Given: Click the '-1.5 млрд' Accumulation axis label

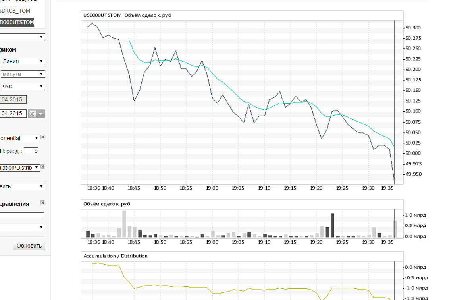Looking at the screenshot, I should (416, 298).
